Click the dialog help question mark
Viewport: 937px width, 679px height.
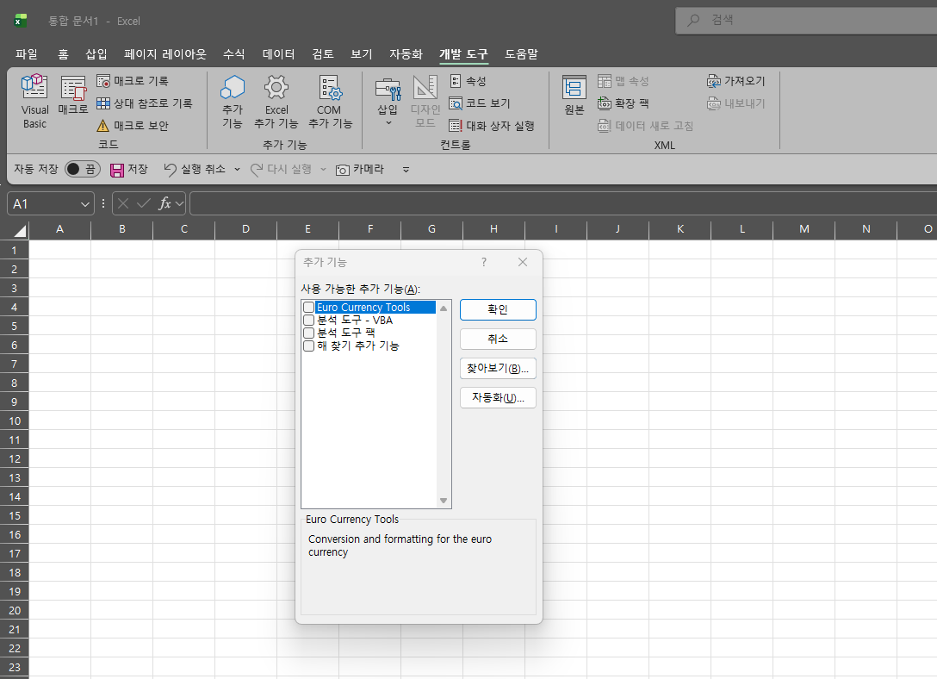pyautogui.click(x=484, y=263)
